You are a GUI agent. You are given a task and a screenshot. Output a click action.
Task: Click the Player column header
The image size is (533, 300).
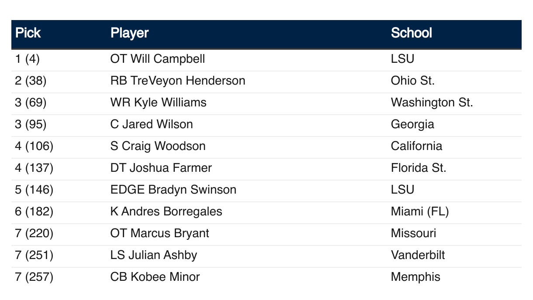129,33
